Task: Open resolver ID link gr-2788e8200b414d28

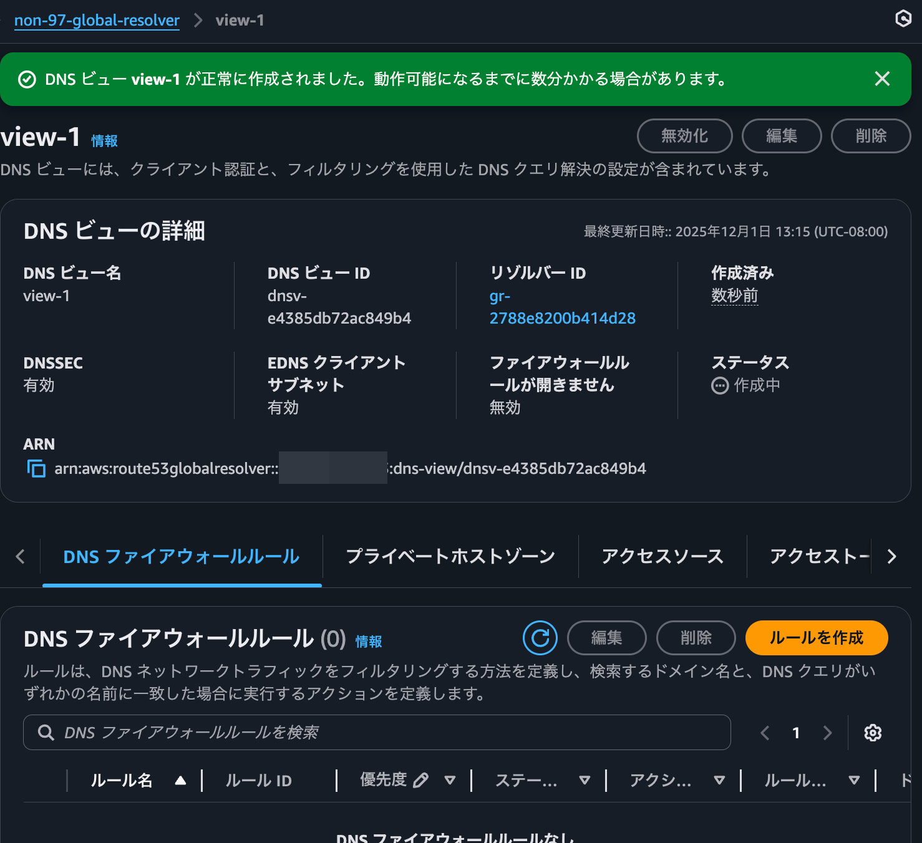Action: pyautogui.click(x=562, y=307)
